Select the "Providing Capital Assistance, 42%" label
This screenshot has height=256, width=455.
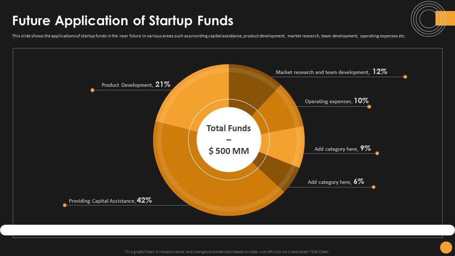(110, 201)
